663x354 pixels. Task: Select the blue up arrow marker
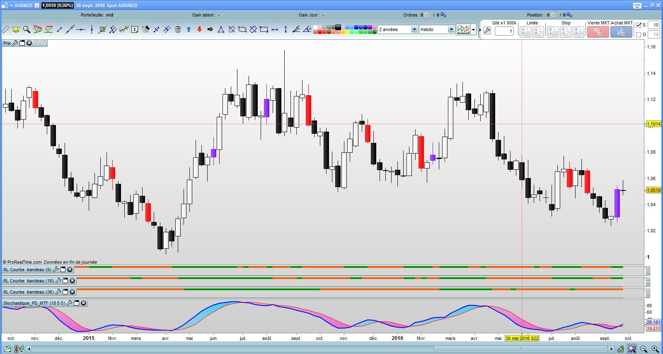[x=189, y=29]
